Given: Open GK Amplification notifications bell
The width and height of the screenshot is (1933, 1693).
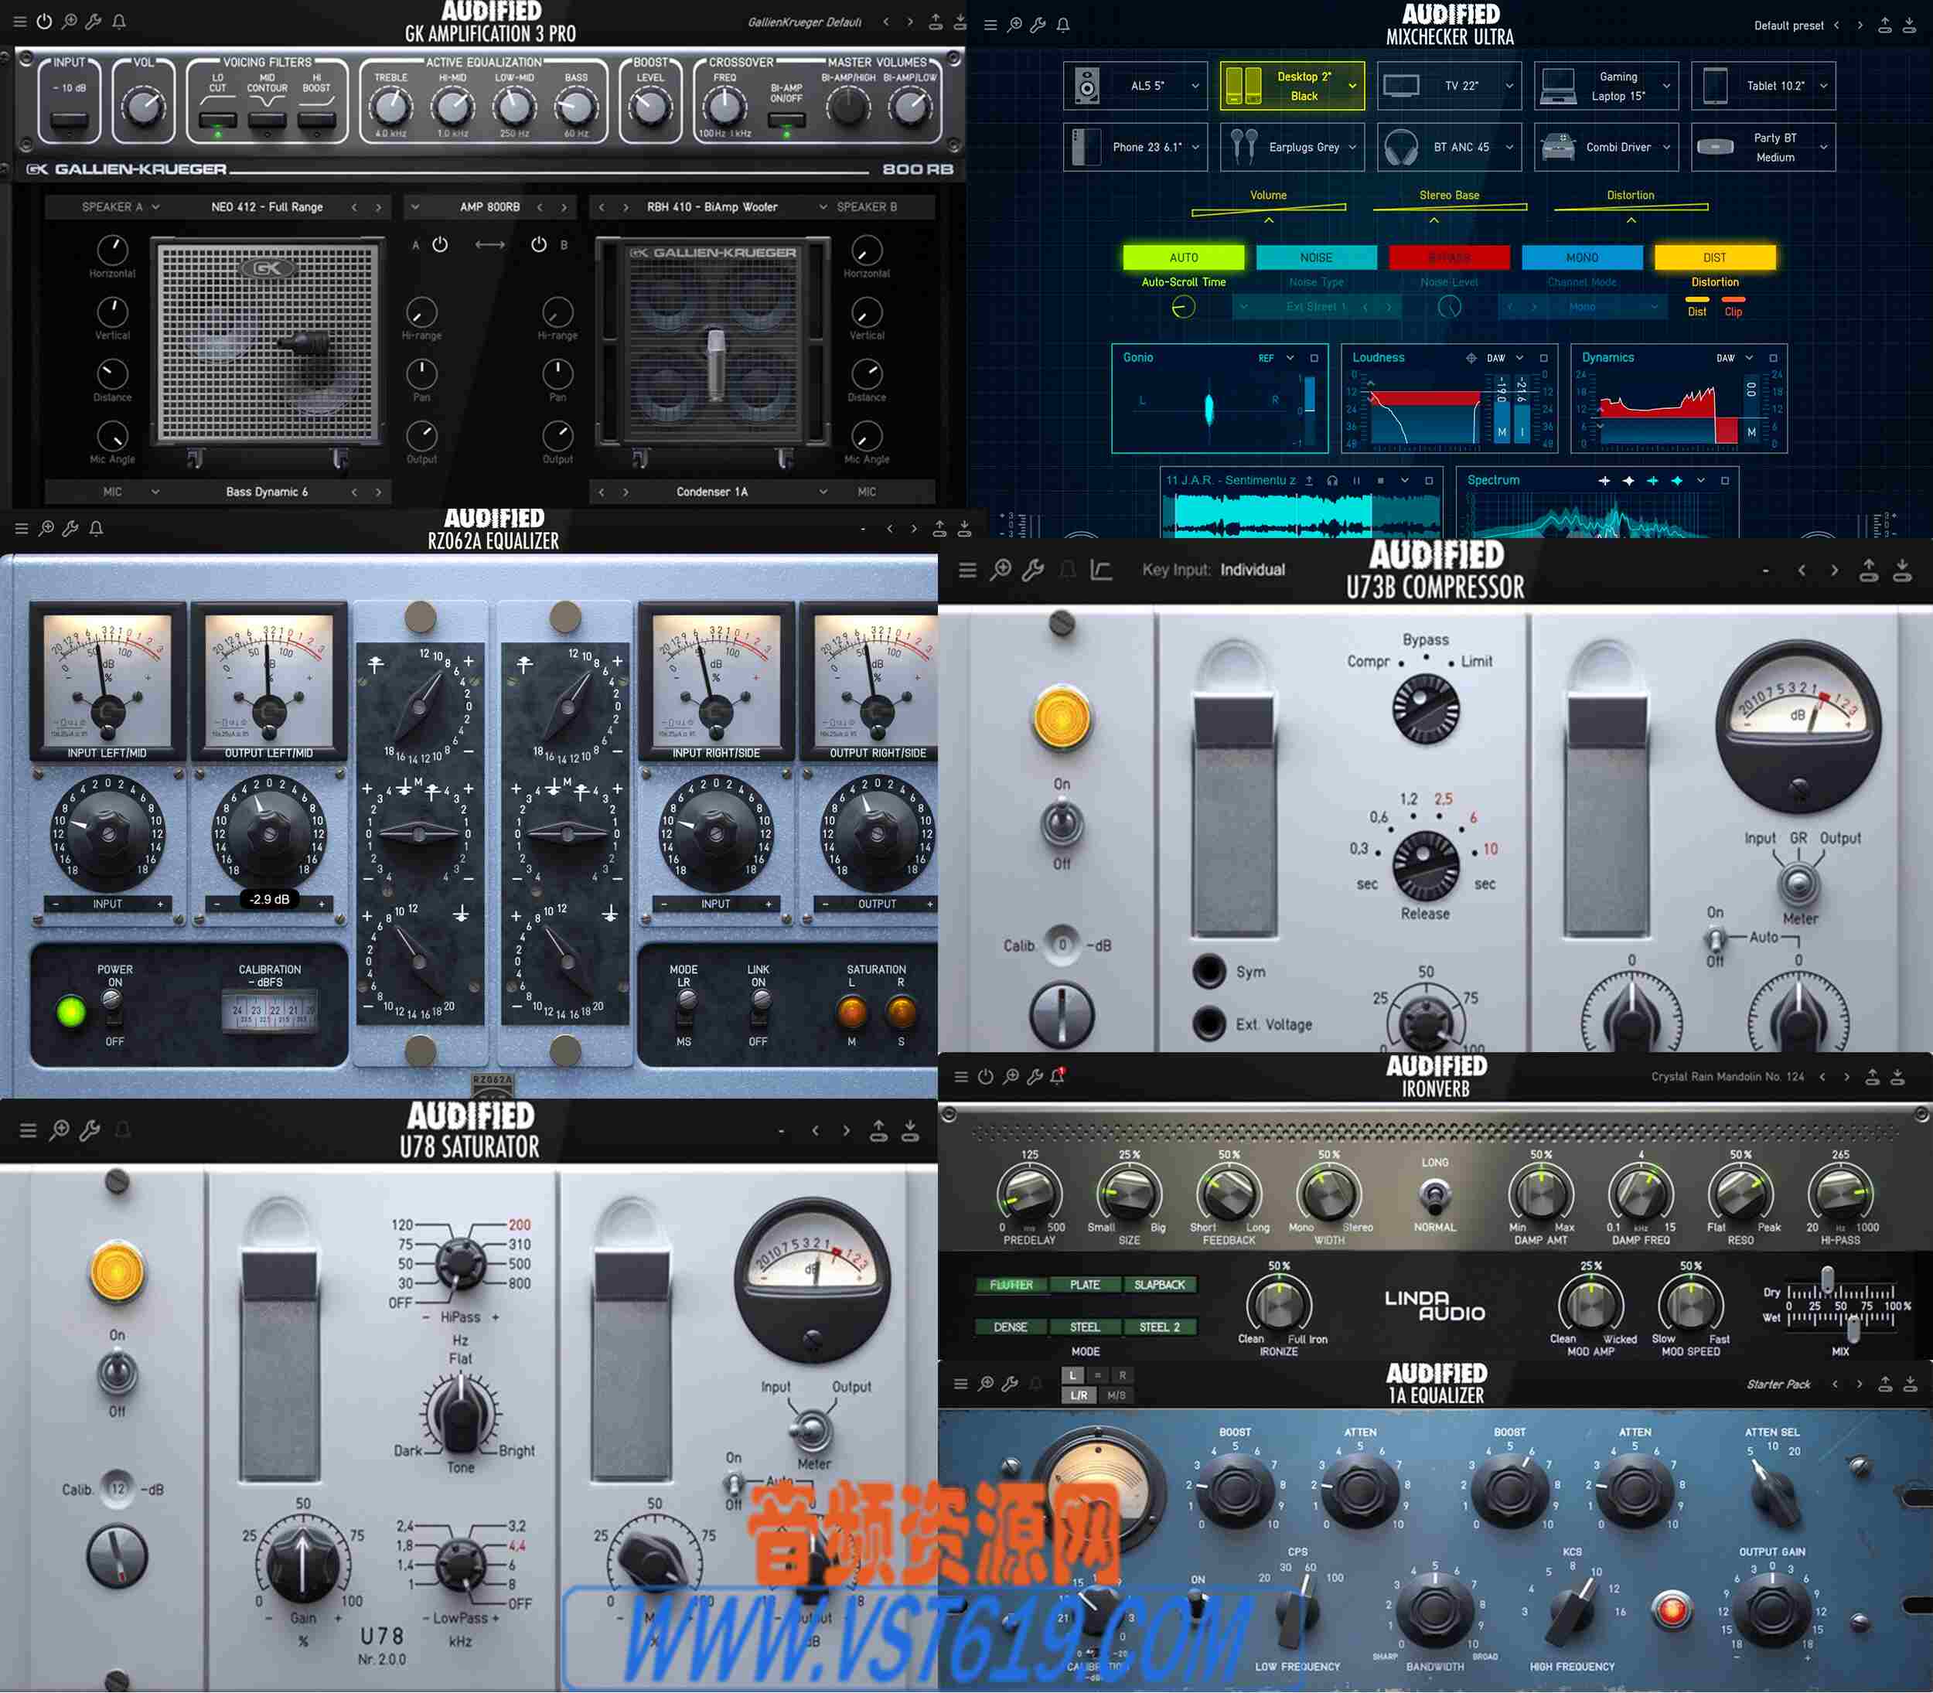Looking at the screenshot, I should click(x=119, y=21).
